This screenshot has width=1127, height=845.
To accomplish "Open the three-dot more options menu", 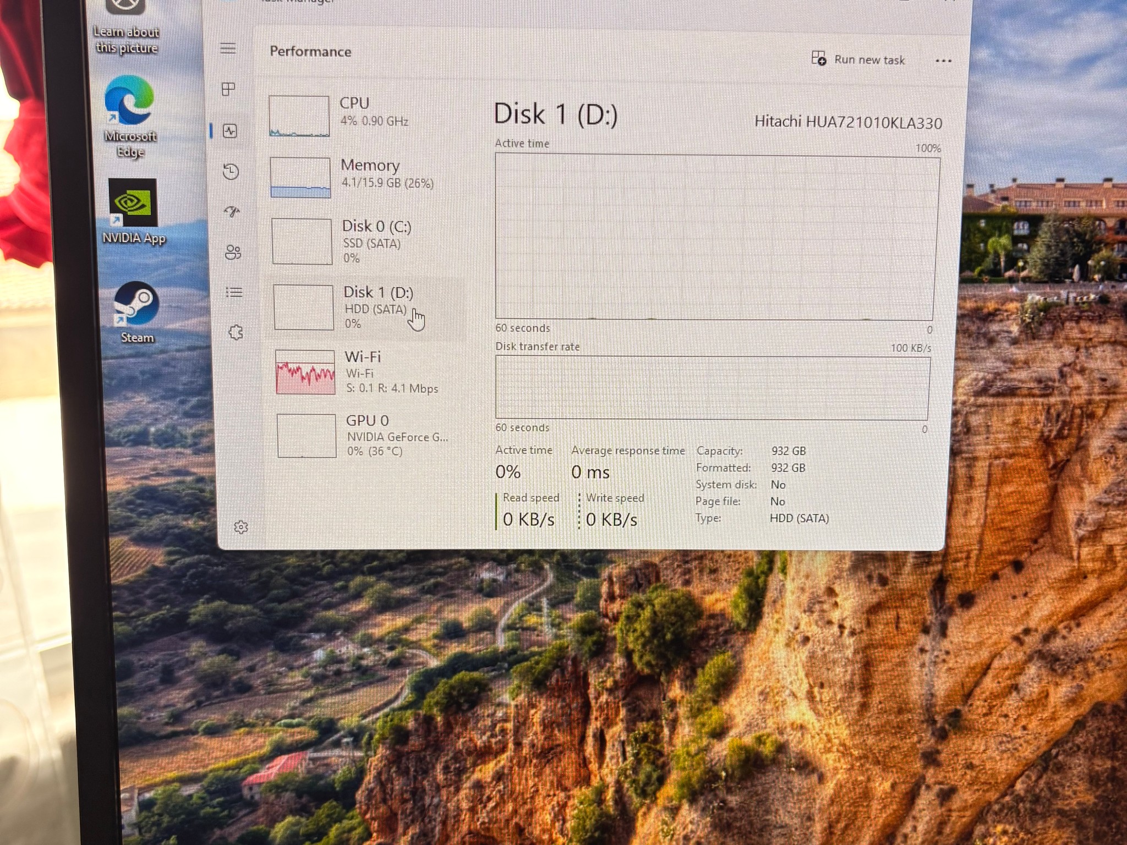I will (x=943, y=61).
